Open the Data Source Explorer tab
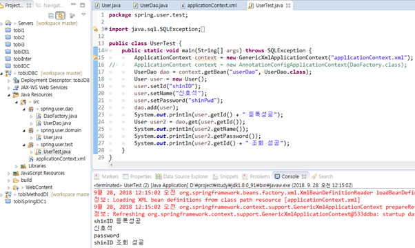415x248 pixels. 182,176
